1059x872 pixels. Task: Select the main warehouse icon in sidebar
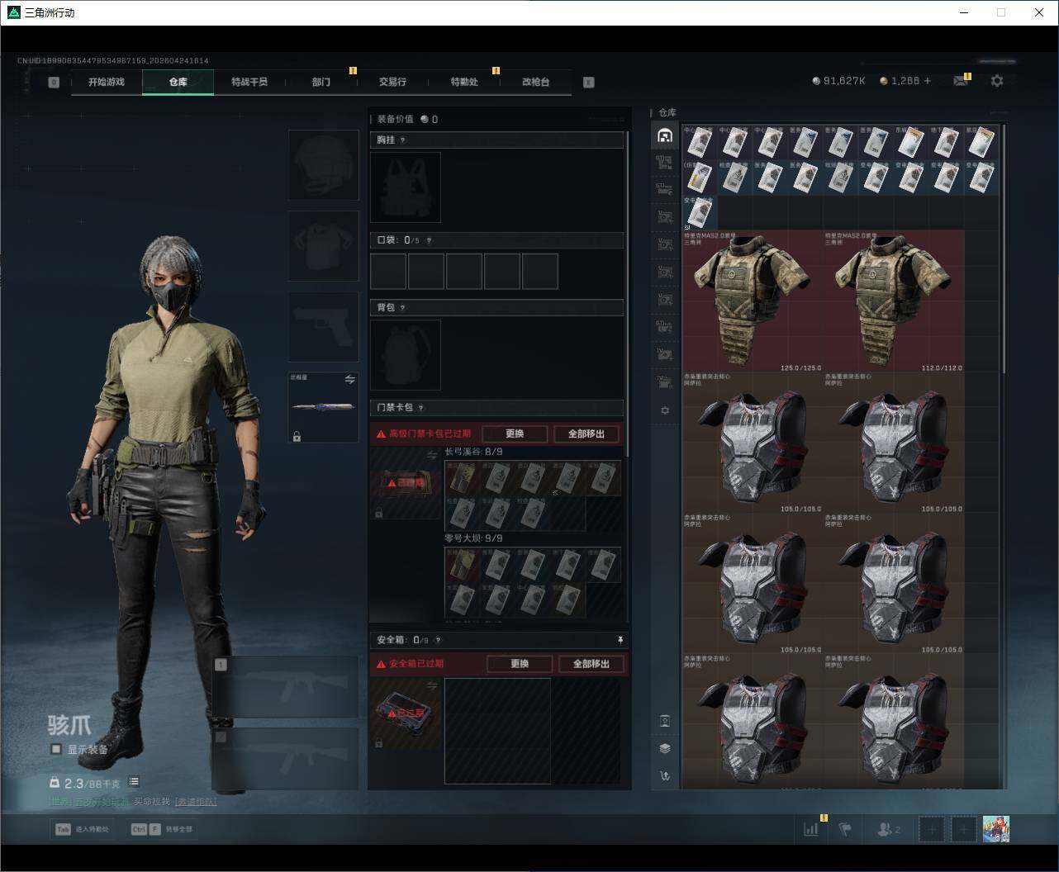point(665,135)
